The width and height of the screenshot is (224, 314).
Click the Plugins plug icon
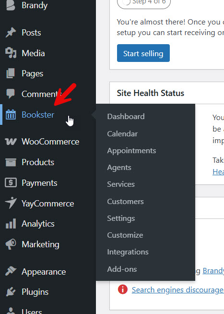click(x=11, y=292)
